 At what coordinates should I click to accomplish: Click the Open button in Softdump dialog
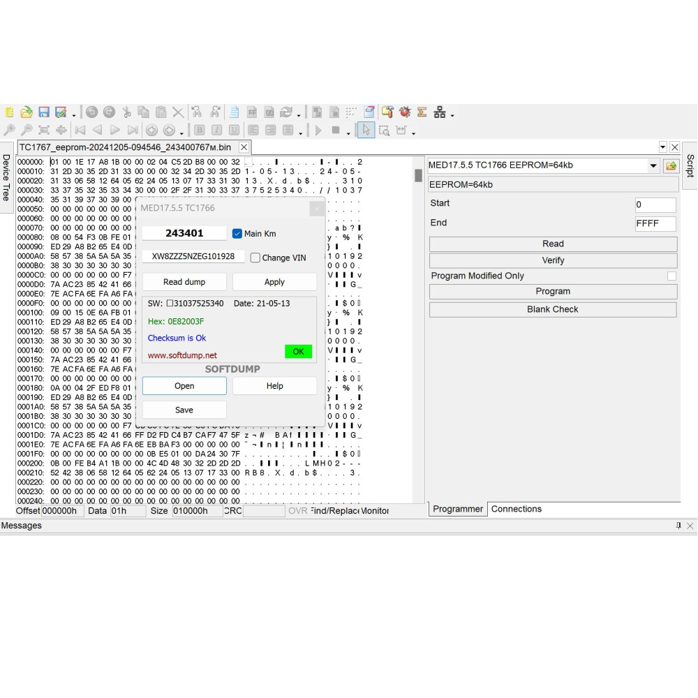pyautogui.click(x=184, y=386)
